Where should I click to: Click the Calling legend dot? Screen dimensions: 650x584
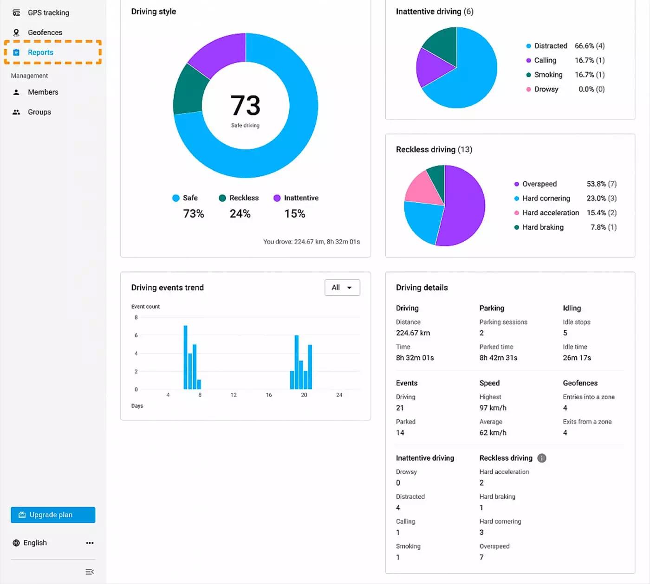[528, 60]
